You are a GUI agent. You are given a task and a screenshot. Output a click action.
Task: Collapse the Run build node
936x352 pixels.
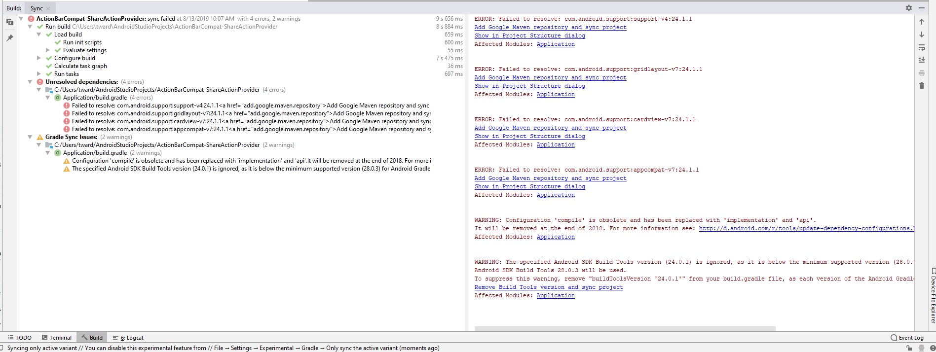tap(30, 27)
